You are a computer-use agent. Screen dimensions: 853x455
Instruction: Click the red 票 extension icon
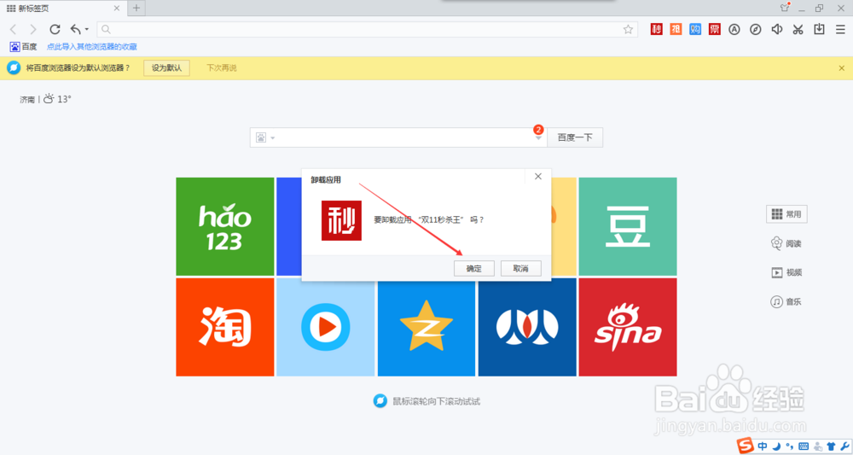pos(715,29)
